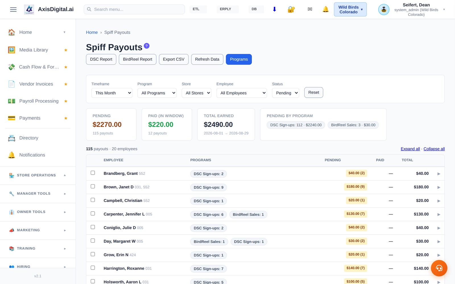
Task: Expand the Carpenter, Jennifer L row arrow
Action: pos(439,214)
